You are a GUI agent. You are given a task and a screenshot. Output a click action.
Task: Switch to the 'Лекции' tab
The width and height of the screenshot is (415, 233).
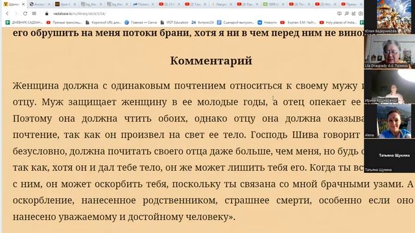221,5
